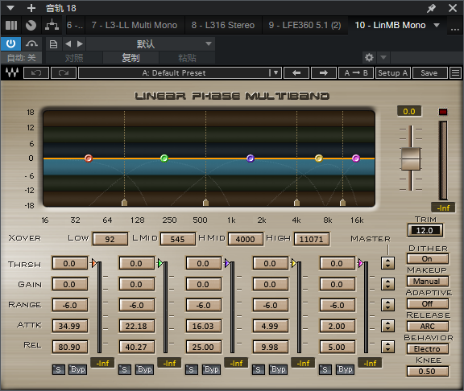The height and width of the screenshot is (391, 464).
Task: Click the orange band-one threshold arrow
Action: point(94,263)
